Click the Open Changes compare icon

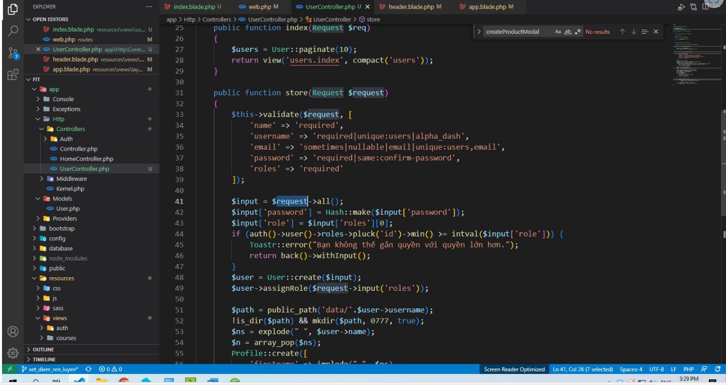pos(693,7)
